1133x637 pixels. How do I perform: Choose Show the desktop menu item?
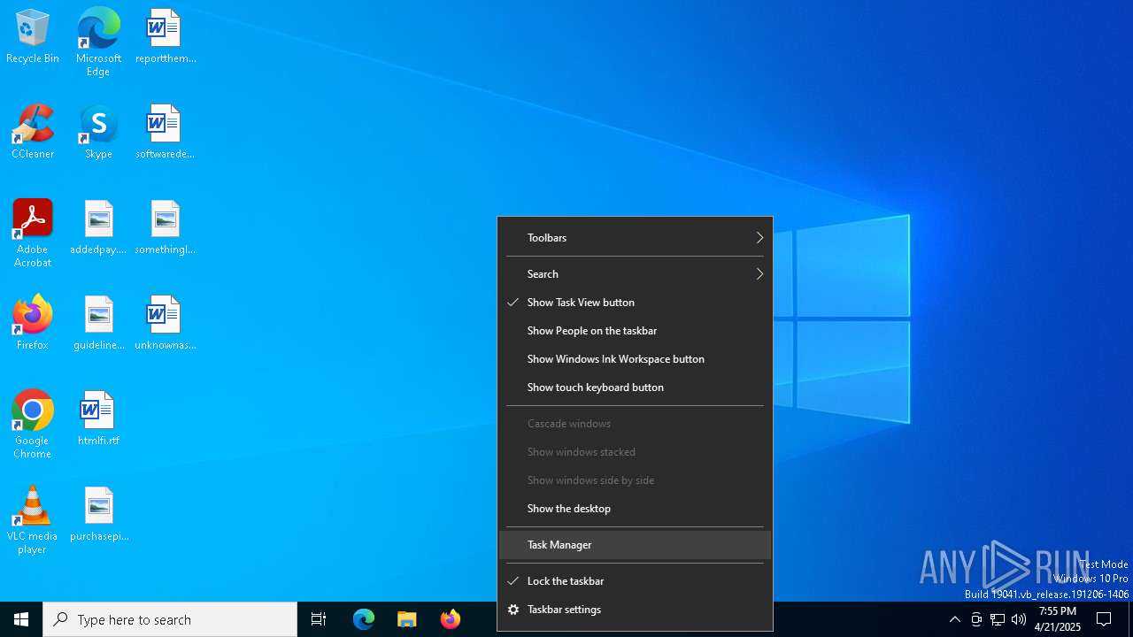[x=635, y=509]
